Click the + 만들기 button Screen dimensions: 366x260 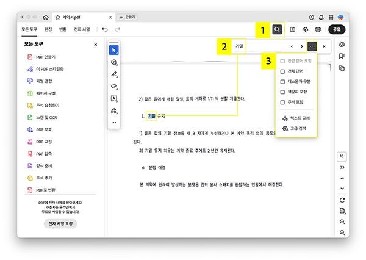[x=127, y=17]
